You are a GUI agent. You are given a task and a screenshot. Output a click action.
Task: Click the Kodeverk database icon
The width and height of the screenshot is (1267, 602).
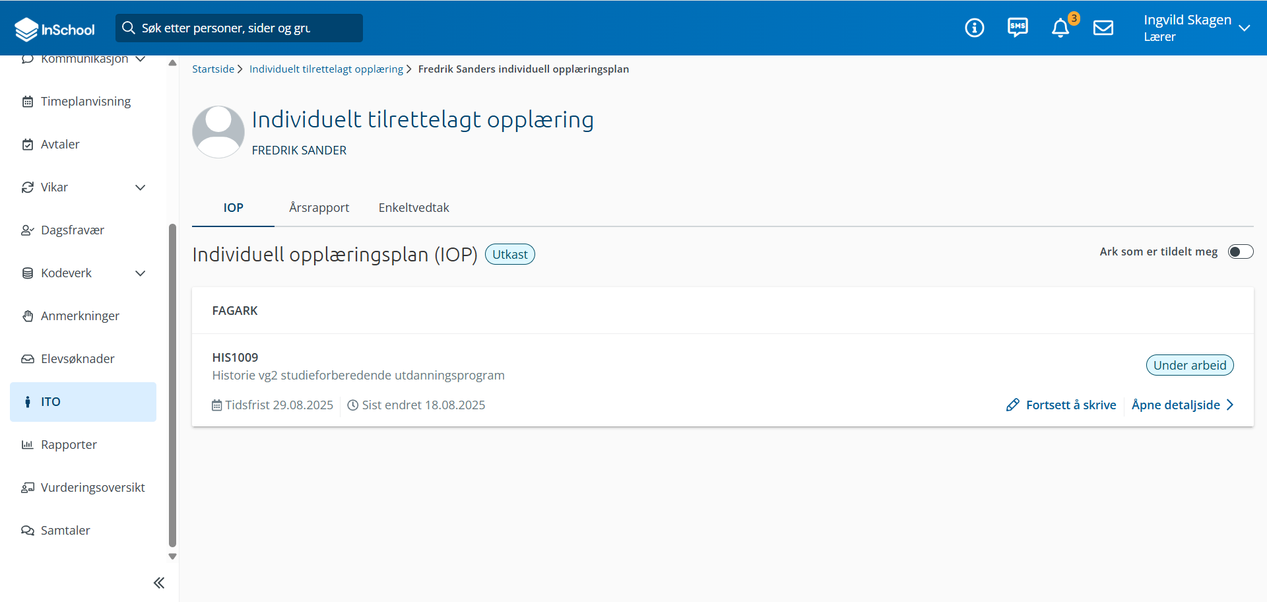point(28,273)
